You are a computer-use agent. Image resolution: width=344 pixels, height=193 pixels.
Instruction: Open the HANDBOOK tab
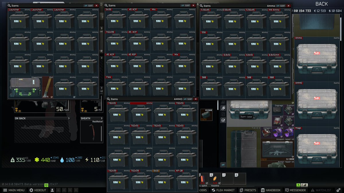coord(271,190)
